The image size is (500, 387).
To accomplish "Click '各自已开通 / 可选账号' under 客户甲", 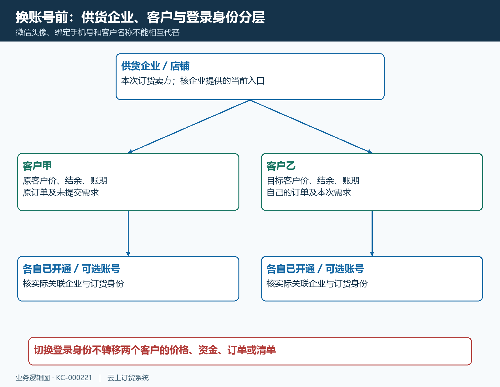I will [72, 269].
